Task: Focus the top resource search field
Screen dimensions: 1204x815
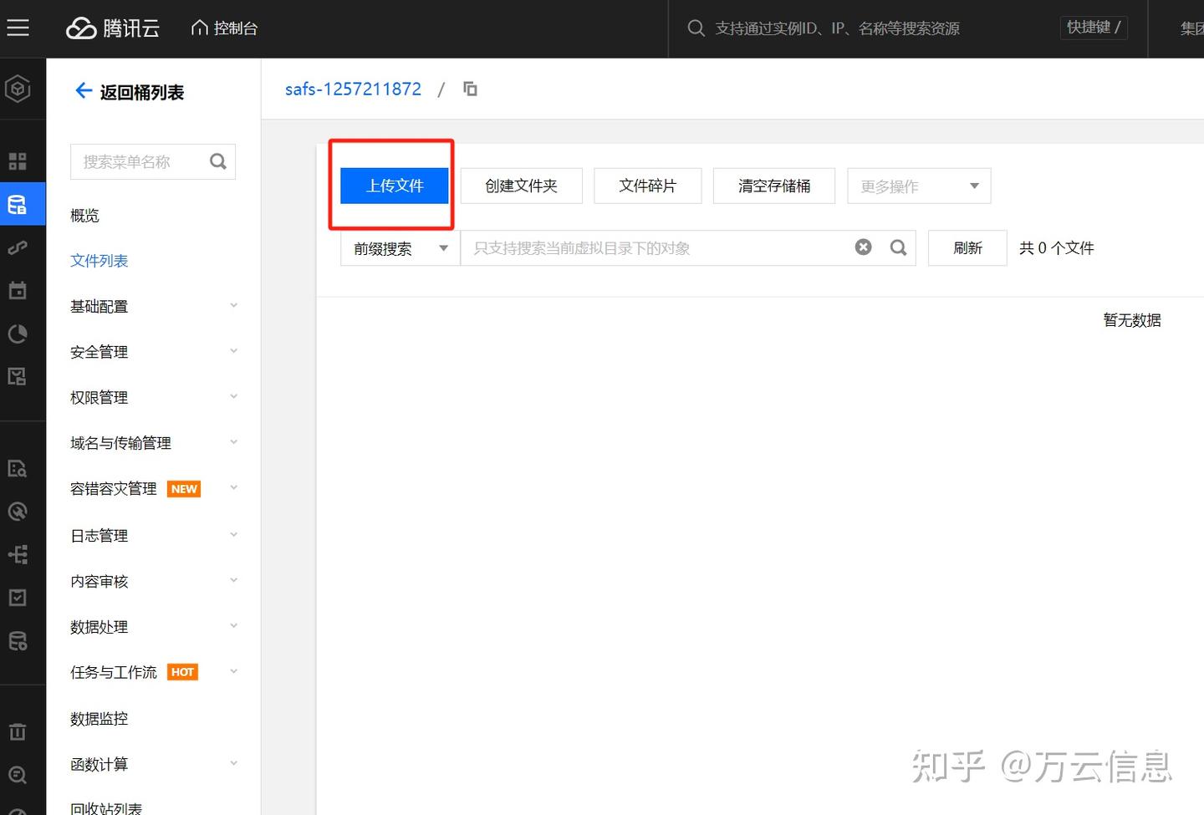Action: click(x=837, y=28)
